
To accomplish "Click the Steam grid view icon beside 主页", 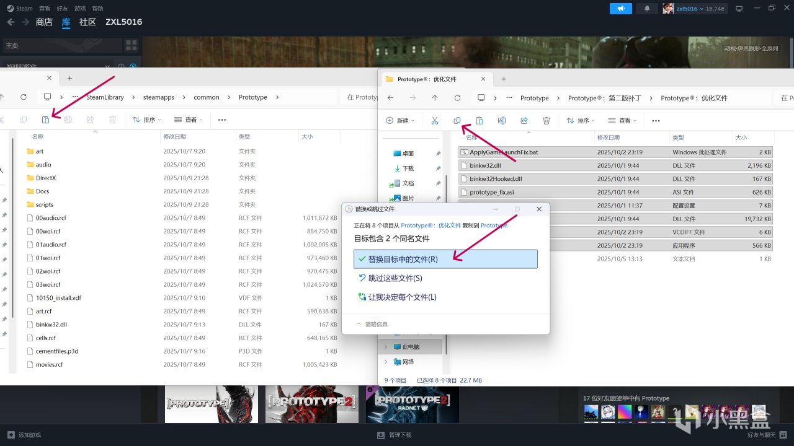I will coord(131,45).
